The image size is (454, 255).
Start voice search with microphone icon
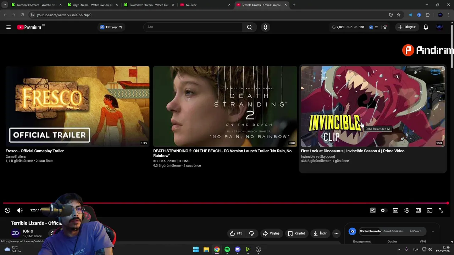265,27
